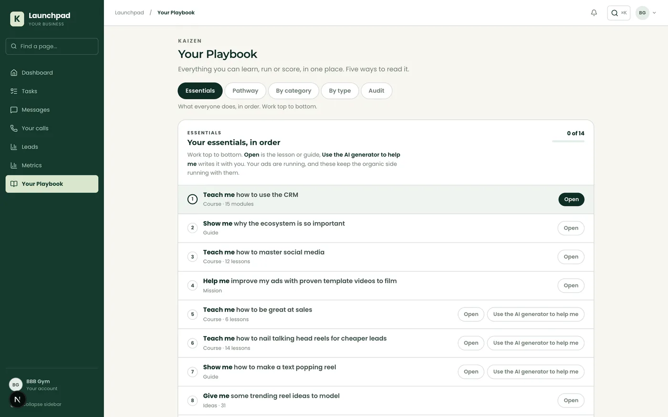Screen dimensions: 668x417
Task: Click 'Teach me how to master social media' title
Action: (264, 252)
